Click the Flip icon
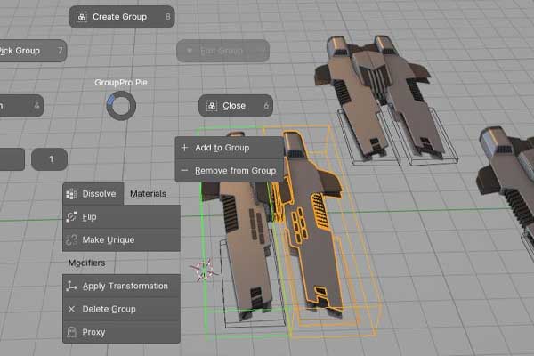534x356 pixels. click(71, 217)
